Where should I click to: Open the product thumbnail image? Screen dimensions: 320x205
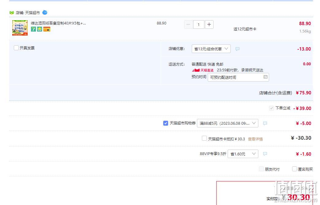click(x=20, y=28)
